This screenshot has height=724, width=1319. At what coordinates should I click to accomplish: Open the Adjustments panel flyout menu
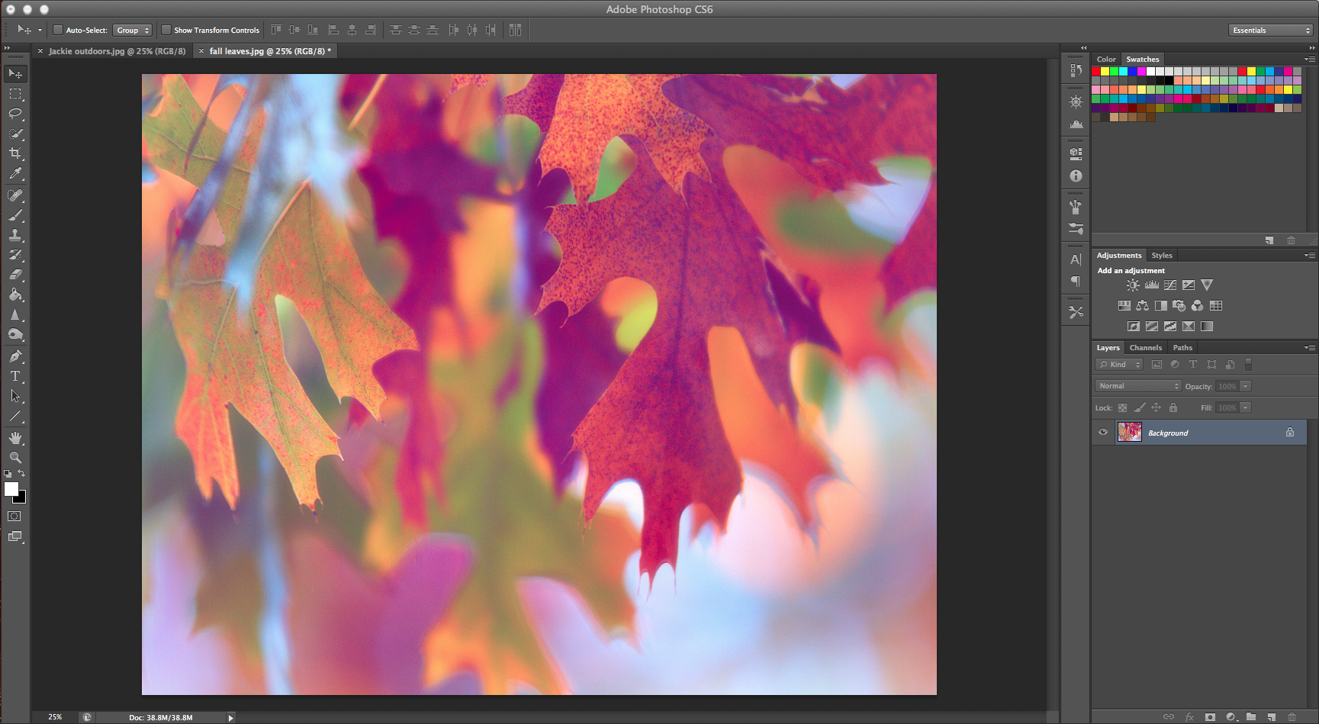pyautogui.click(x=1310, y=256)
